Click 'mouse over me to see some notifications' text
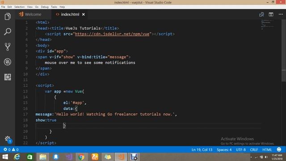The width and height of the screenshot is (286, 161). pos(90,63)
